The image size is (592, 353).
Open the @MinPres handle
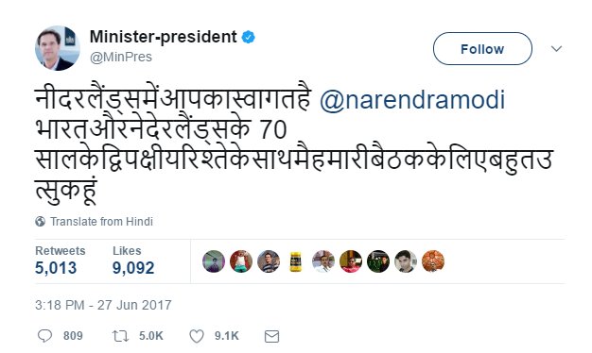point(121,57)
